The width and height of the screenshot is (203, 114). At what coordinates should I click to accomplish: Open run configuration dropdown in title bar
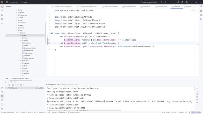(x=150, y=2)
